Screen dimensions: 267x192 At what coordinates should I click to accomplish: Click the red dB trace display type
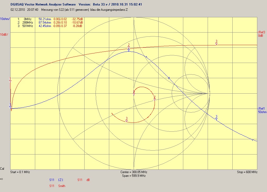coord(88,180)
